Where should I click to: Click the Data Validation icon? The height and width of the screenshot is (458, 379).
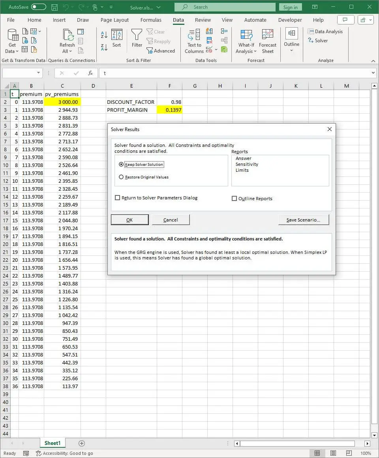point(209,50)
